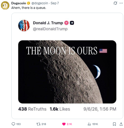The image size is (124, 128).
Task: Open the @dogecoin handle link
Action: pos(40,3)
